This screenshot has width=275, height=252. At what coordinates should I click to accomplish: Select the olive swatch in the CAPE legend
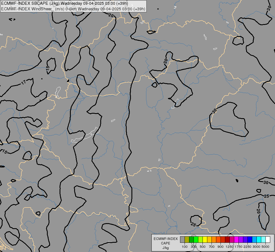(x=187, y=240)
